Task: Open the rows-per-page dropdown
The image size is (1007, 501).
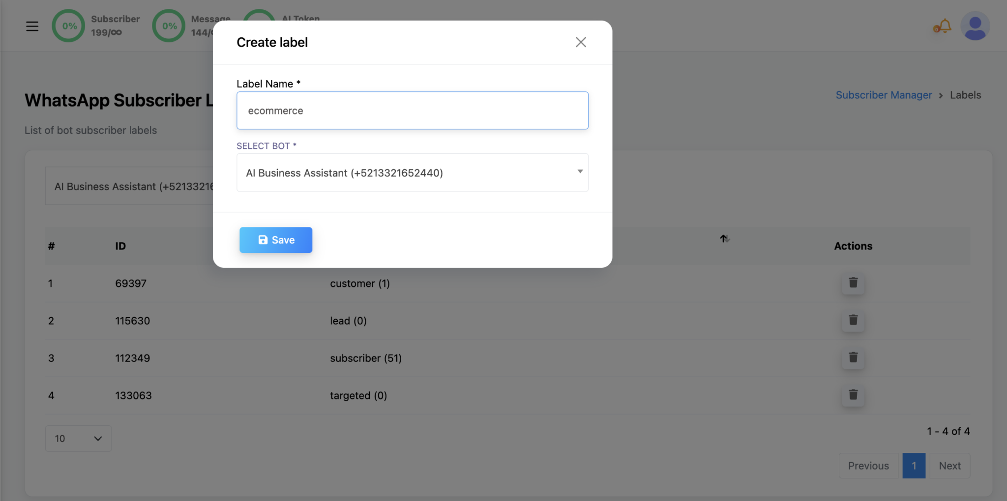Action: click(78, 438)
